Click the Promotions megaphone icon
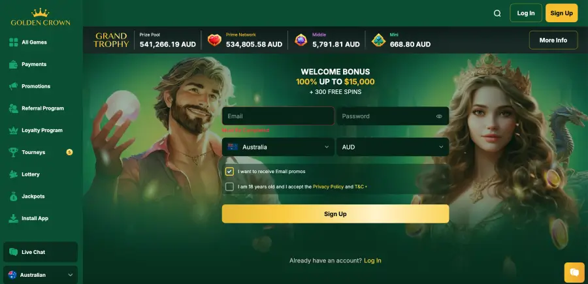The width and height of the screenshot is (588, 284). pyautogui.click(x=14, y=86)
